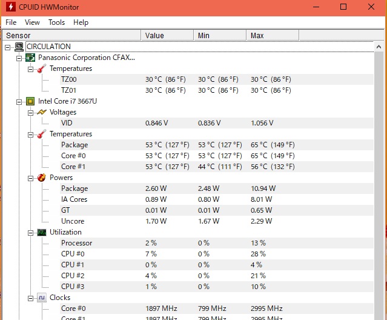Click the 28 % CPU #0 max value
387x320 pixels.
click(258, 254)
